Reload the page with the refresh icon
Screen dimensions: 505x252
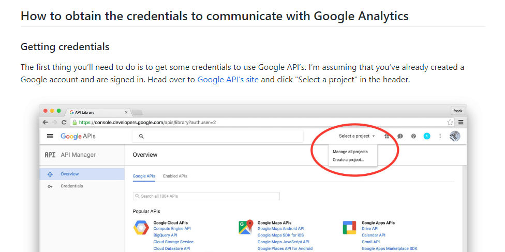pos(64,123)
